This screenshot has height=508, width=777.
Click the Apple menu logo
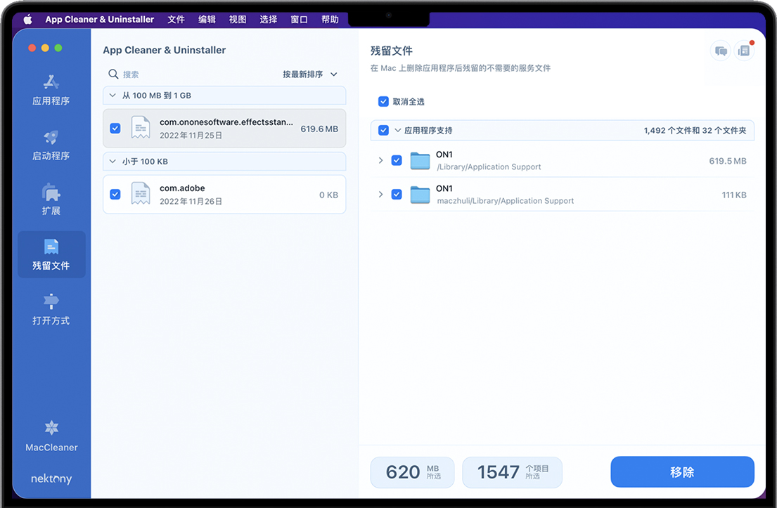point(28,20)
